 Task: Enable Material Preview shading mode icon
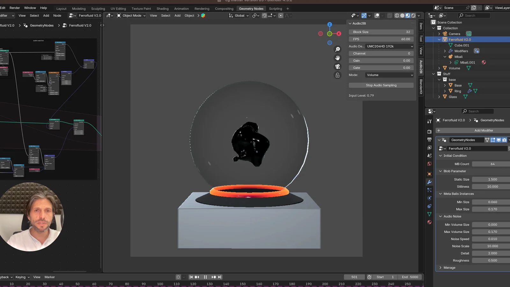click(x=408, y=15)
